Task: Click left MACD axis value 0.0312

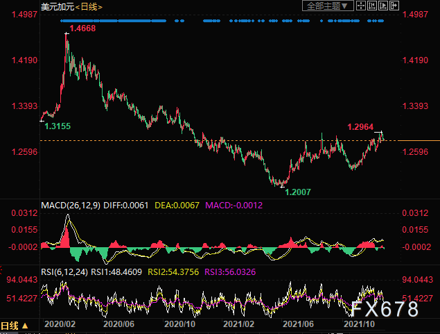Action: pos(24,213)
